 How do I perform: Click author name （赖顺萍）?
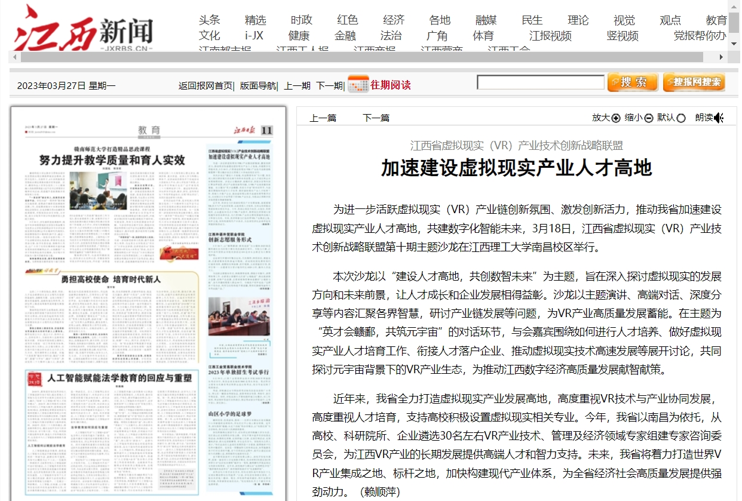380,492
